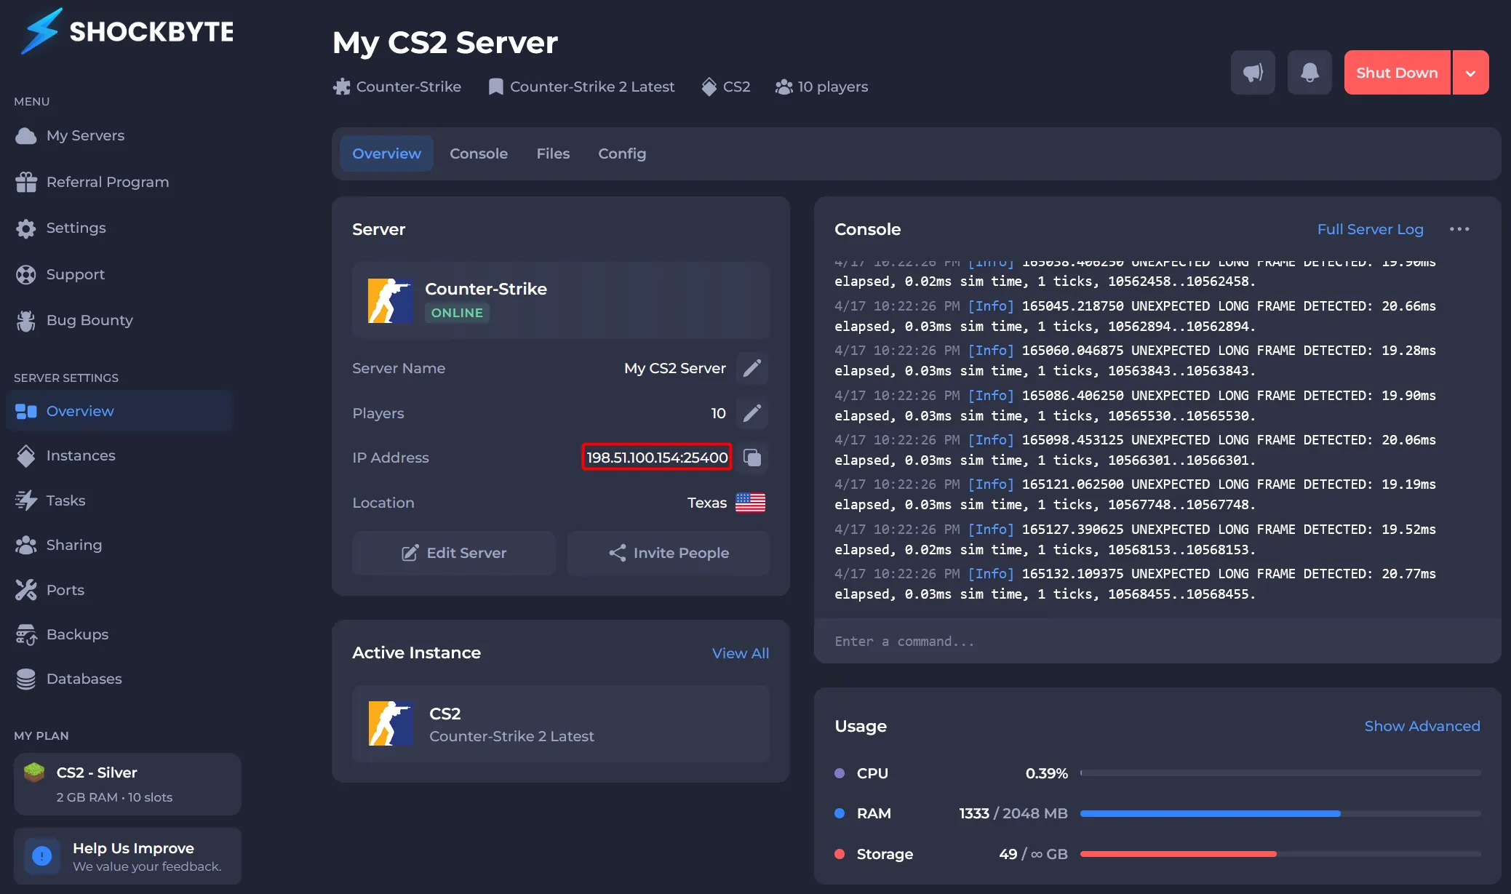Copy the IP address with the copy icon
The height and width of the screenshot is (894, 1511).
[x=752, y=458]
